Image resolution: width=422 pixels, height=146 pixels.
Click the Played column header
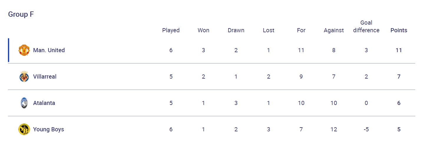(x=171, y=30)
